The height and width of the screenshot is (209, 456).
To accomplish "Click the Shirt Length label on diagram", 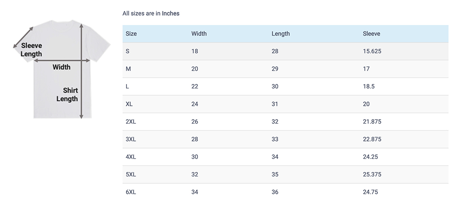I will (67, 94).
